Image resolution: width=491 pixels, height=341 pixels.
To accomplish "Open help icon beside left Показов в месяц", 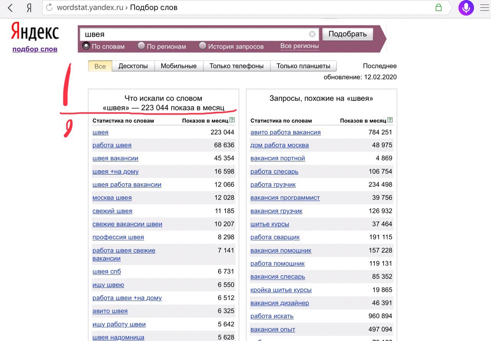I will pyautogui.click(x=232, y=120).
